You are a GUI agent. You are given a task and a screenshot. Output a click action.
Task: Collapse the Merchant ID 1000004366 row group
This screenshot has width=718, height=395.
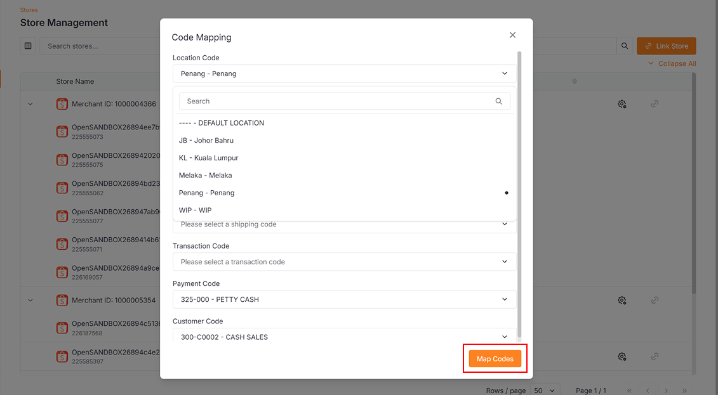(30, 104)
